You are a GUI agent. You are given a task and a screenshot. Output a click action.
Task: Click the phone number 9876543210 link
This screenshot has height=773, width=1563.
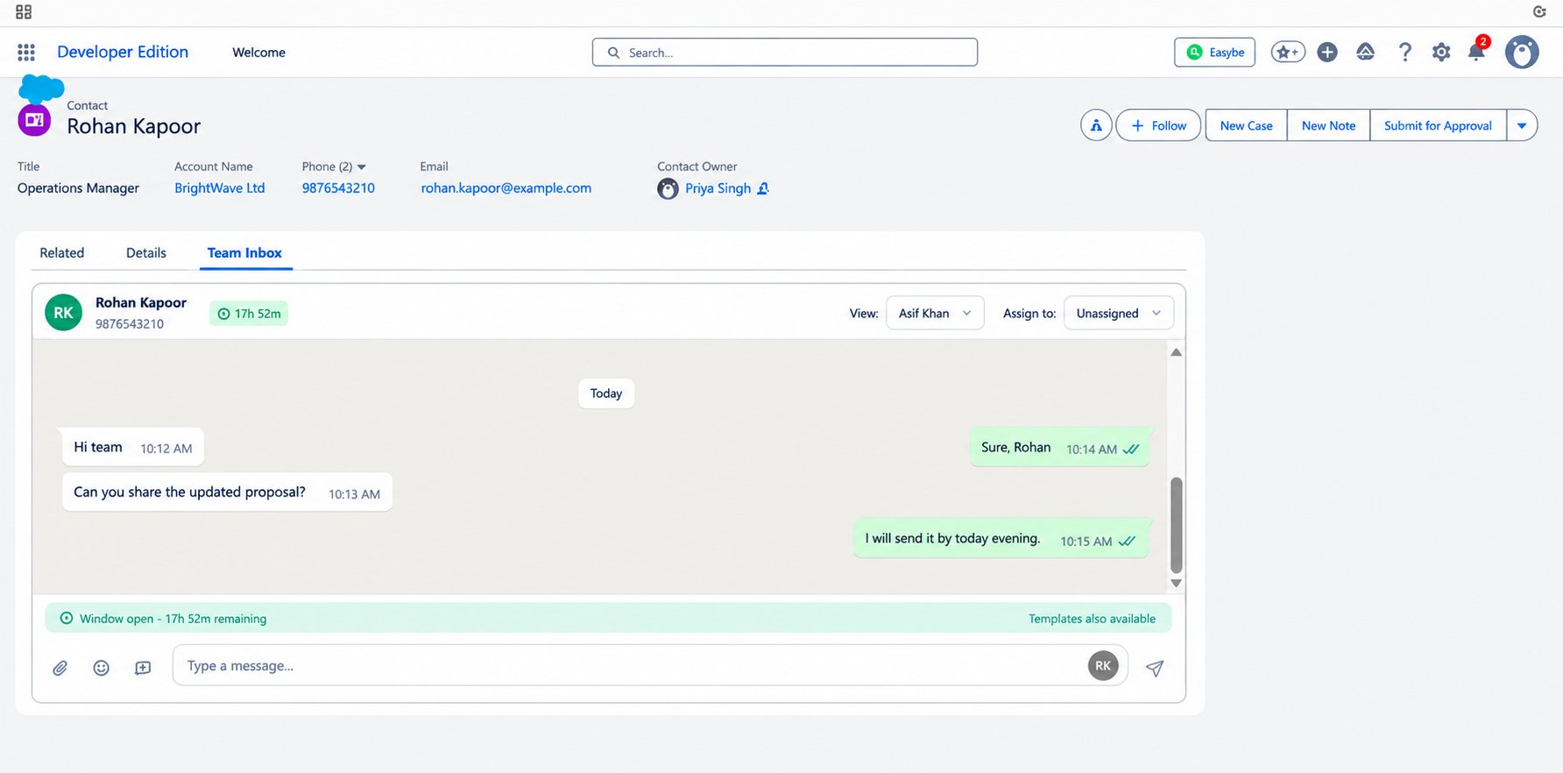point(338,188)
